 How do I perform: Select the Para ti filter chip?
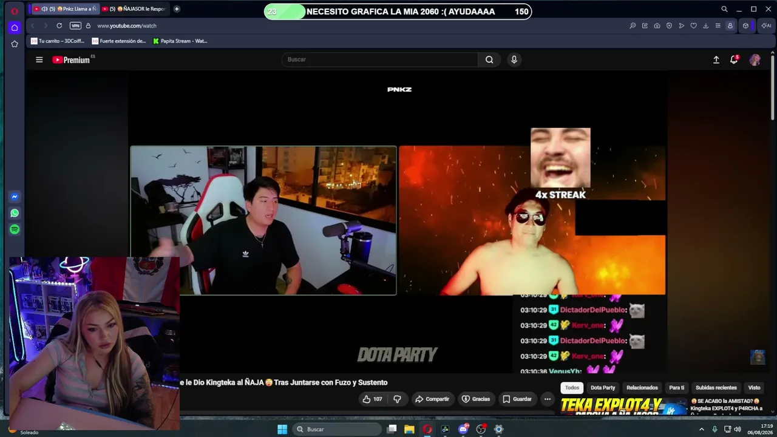pos(677,387)
